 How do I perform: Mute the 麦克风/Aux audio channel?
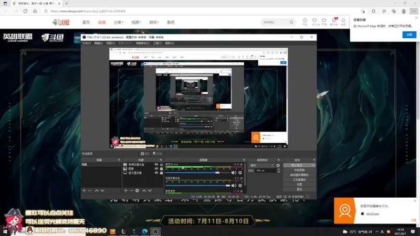234,173
